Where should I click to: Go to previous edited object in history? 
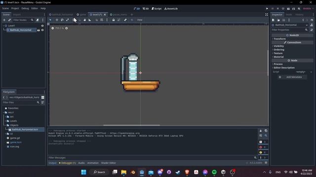point(303,20)
